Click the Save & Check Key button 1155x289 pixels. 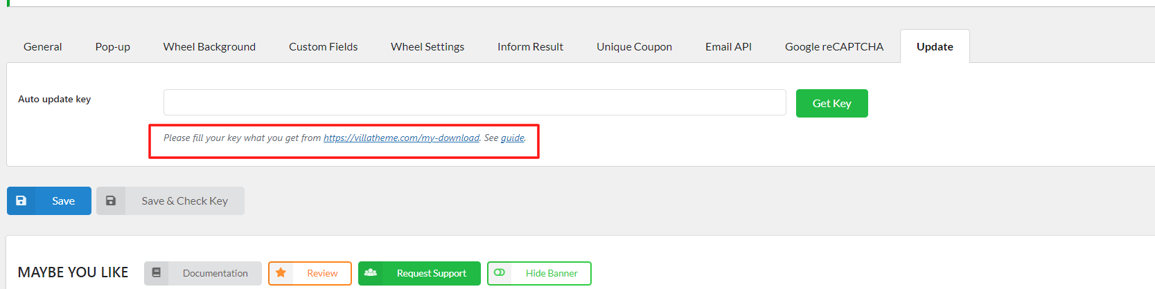[170, 201]
